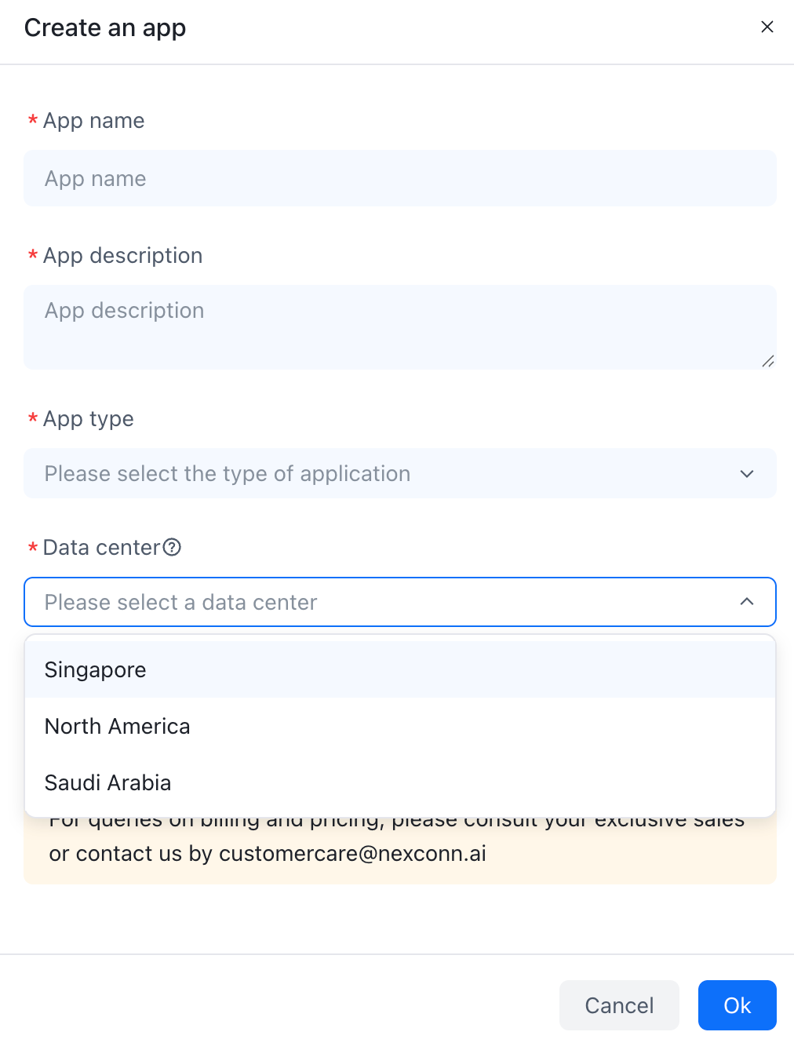Select Singapore from the data center list
This screenshot has height=1050, width=794.
(x=96, y=670)
